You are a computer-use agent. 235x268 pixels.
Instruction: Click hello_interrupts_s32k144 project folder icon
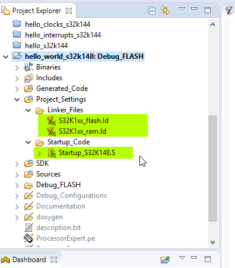[x=17, y=34]
